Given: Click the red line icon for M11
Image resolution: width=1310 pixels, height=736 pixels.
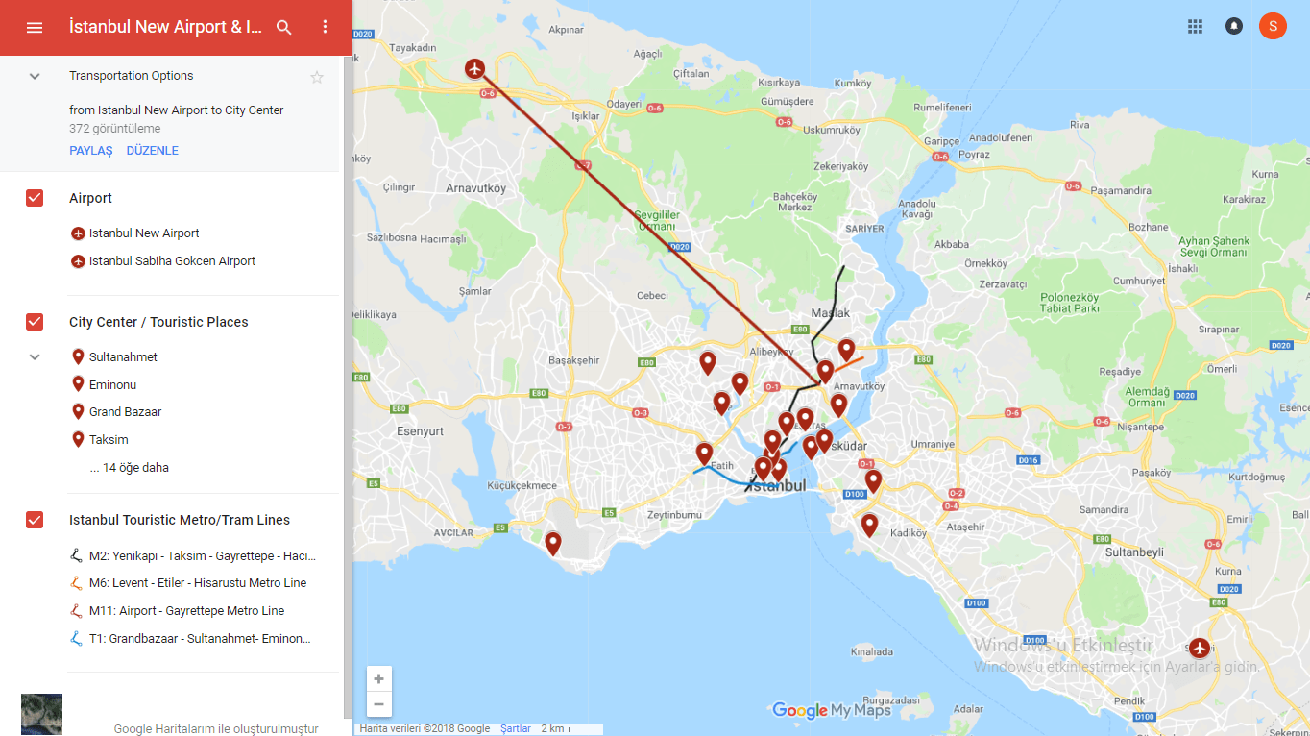Looking at the screenshot, I should [x=78, y=611].
